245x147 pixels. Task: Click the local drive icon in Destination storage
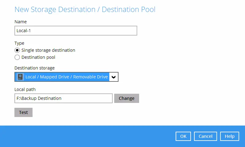pyautogui.click(x=20, y=77)
